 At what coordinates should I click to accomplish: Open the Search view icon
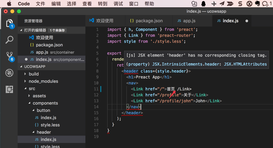9,40
